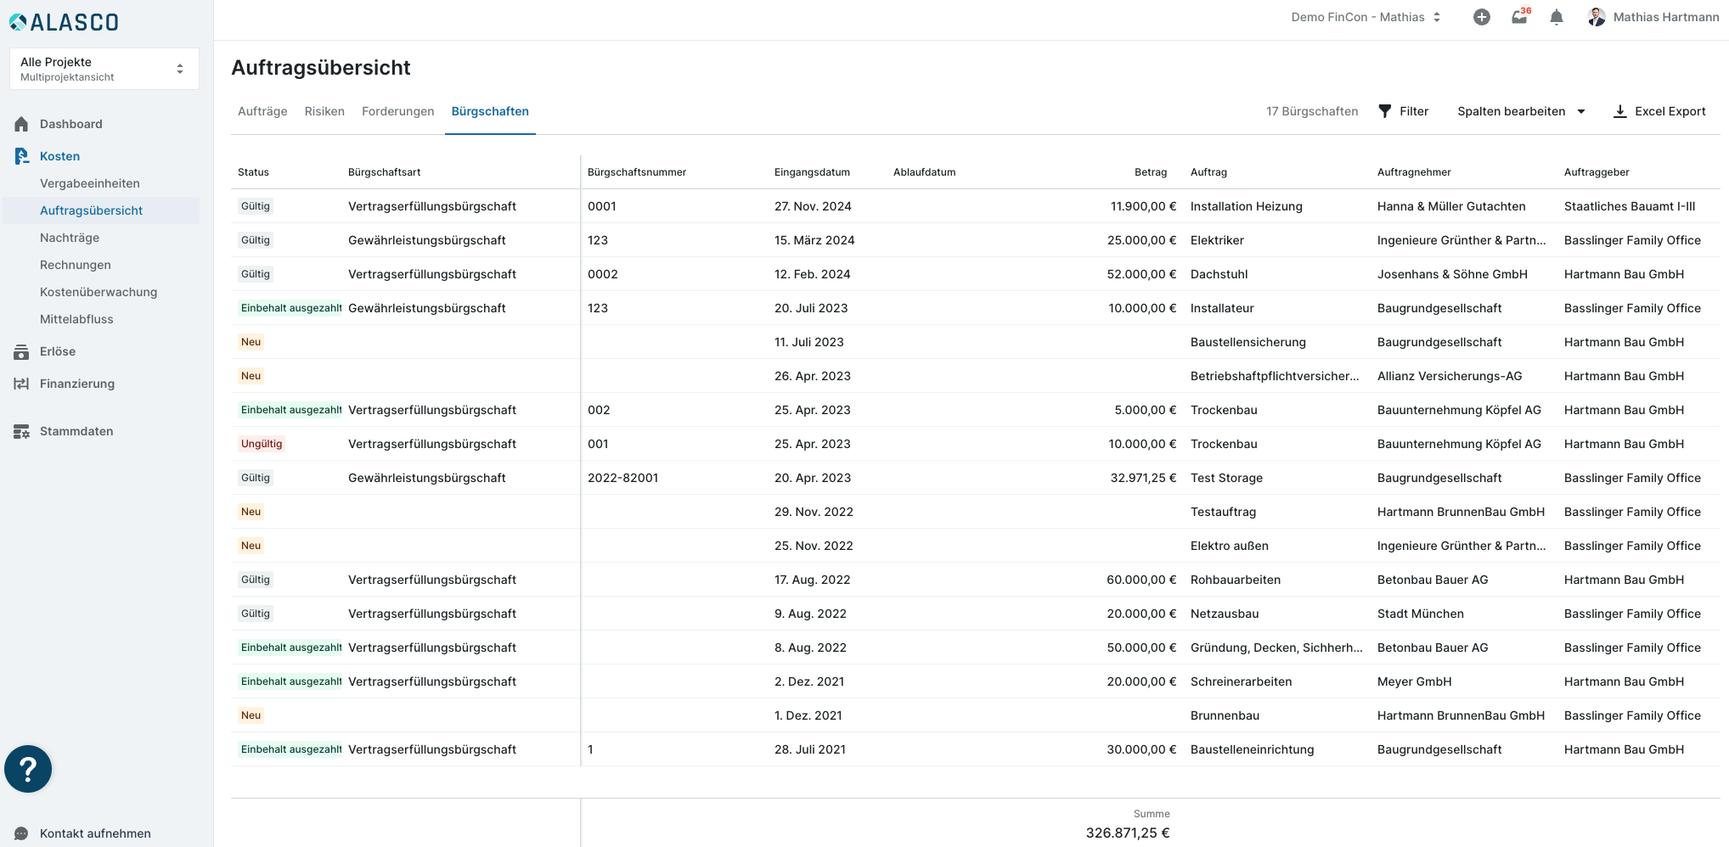
Task: Click the Dashboard home icon
Action: pos(22,124)
